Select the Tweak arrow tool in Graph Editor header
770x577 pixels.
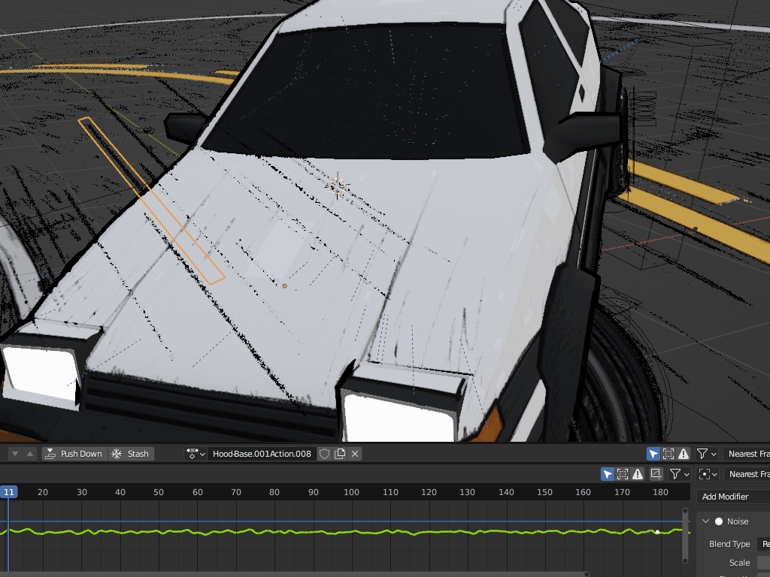tap(608, 473)
